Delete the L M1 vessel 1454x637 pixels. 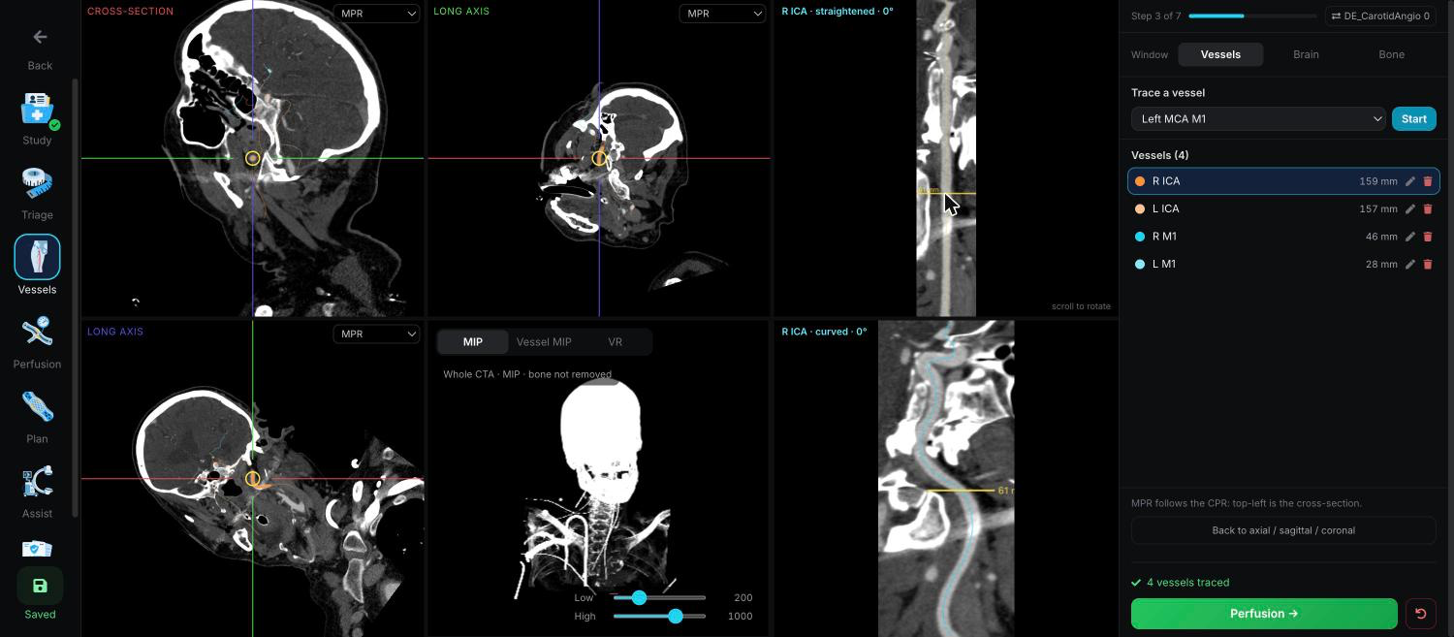(x=1428, y=264)
